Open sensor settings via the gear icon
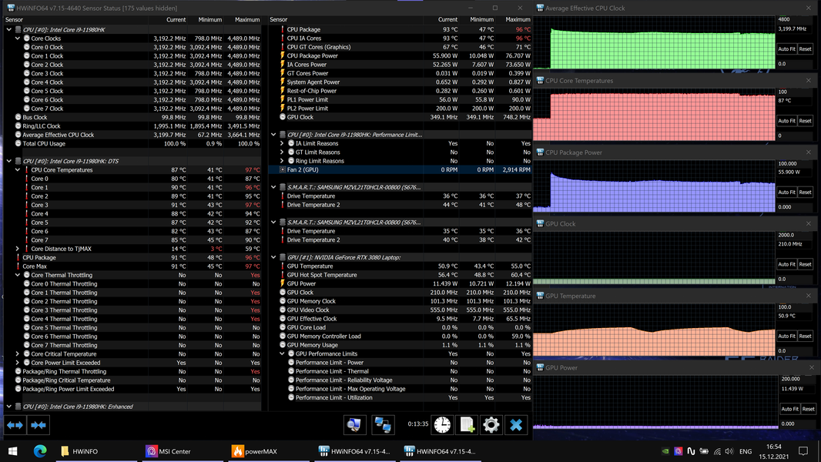The width and height of the screenshot is (821, 462). coord(491,425)
